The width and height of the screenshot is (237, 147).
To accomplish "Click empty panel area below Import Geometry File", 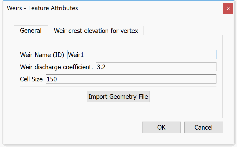I will click(x=118, y=110).
